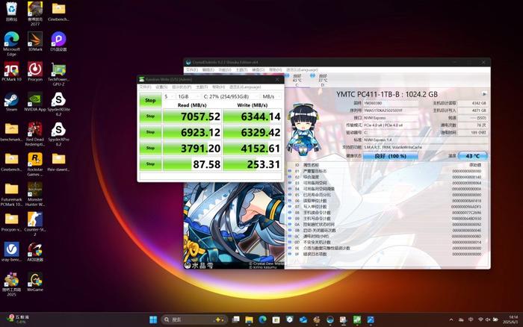The width and height of the screenshot is (523, 327).
Task: Open the Counter-Strike 2 desktop shortcut
Action: pos(35,224)
